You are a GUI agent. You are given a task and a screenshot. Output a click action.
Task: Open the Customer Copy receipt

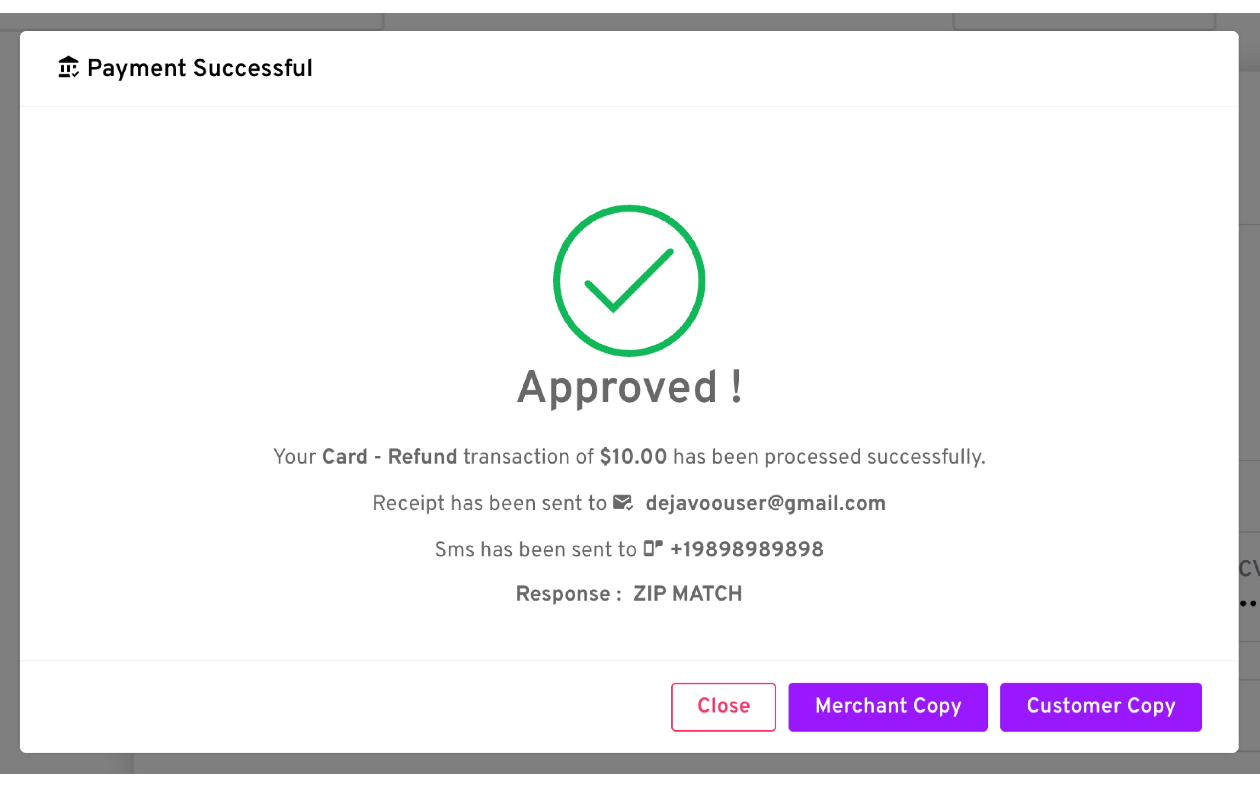pyautogui.click(x=1101, y=706)
